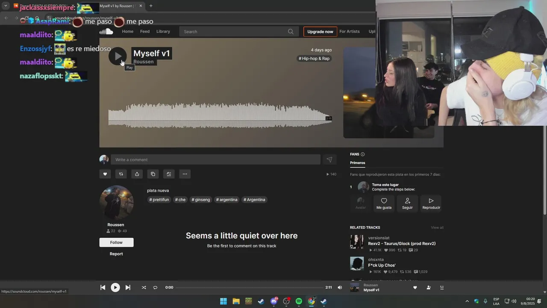The width and height of the screenshot is (547, 308).
Task: Open File Explorer from taskbar
Action: 236,301
